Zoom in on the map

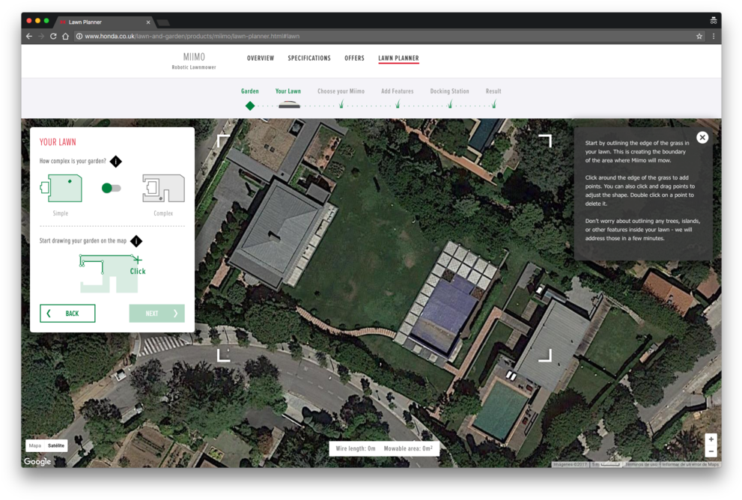click(711, 439)
